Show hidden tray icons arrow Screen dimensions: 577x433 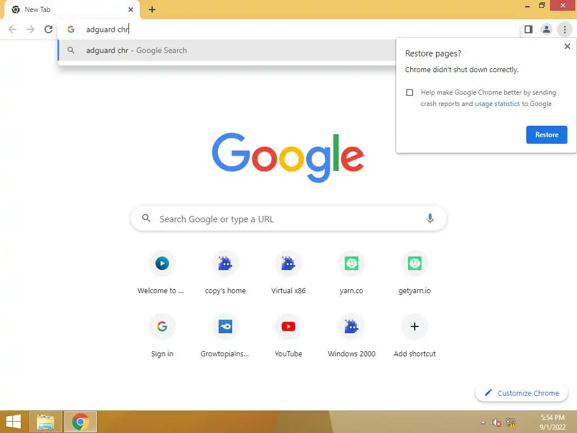tap(483, 422)
